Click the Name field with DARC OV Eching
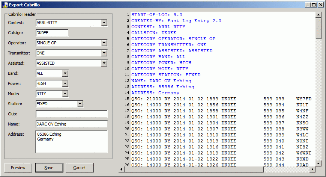 (x=72, y=124)
